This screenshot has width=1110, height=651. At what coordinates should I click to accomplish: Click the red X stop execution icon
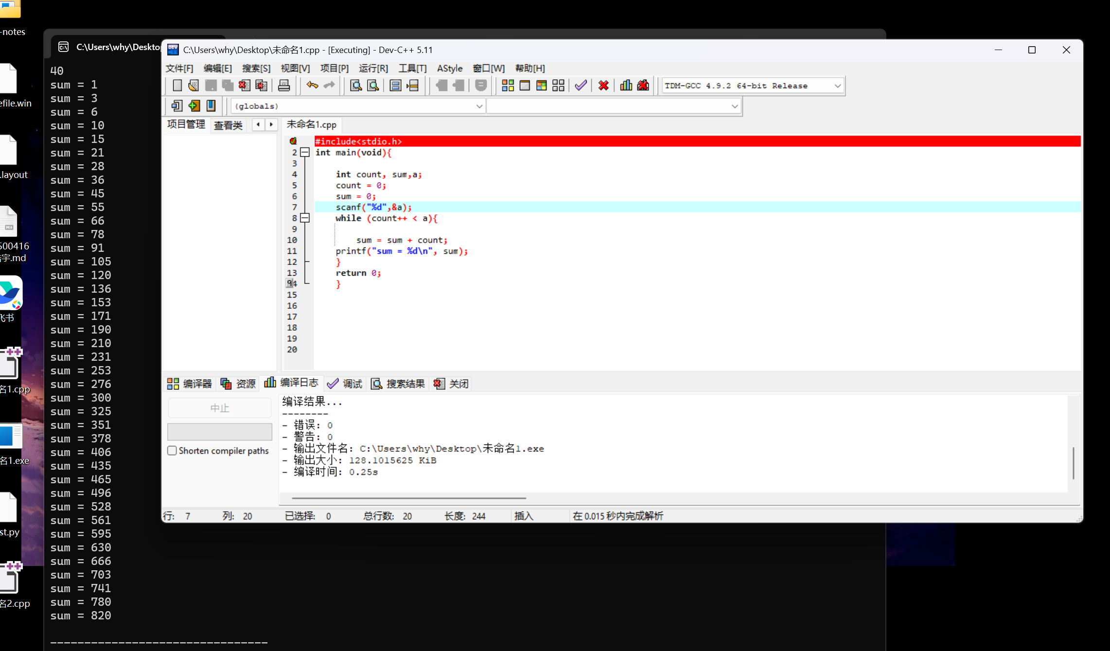pos(603,86)
